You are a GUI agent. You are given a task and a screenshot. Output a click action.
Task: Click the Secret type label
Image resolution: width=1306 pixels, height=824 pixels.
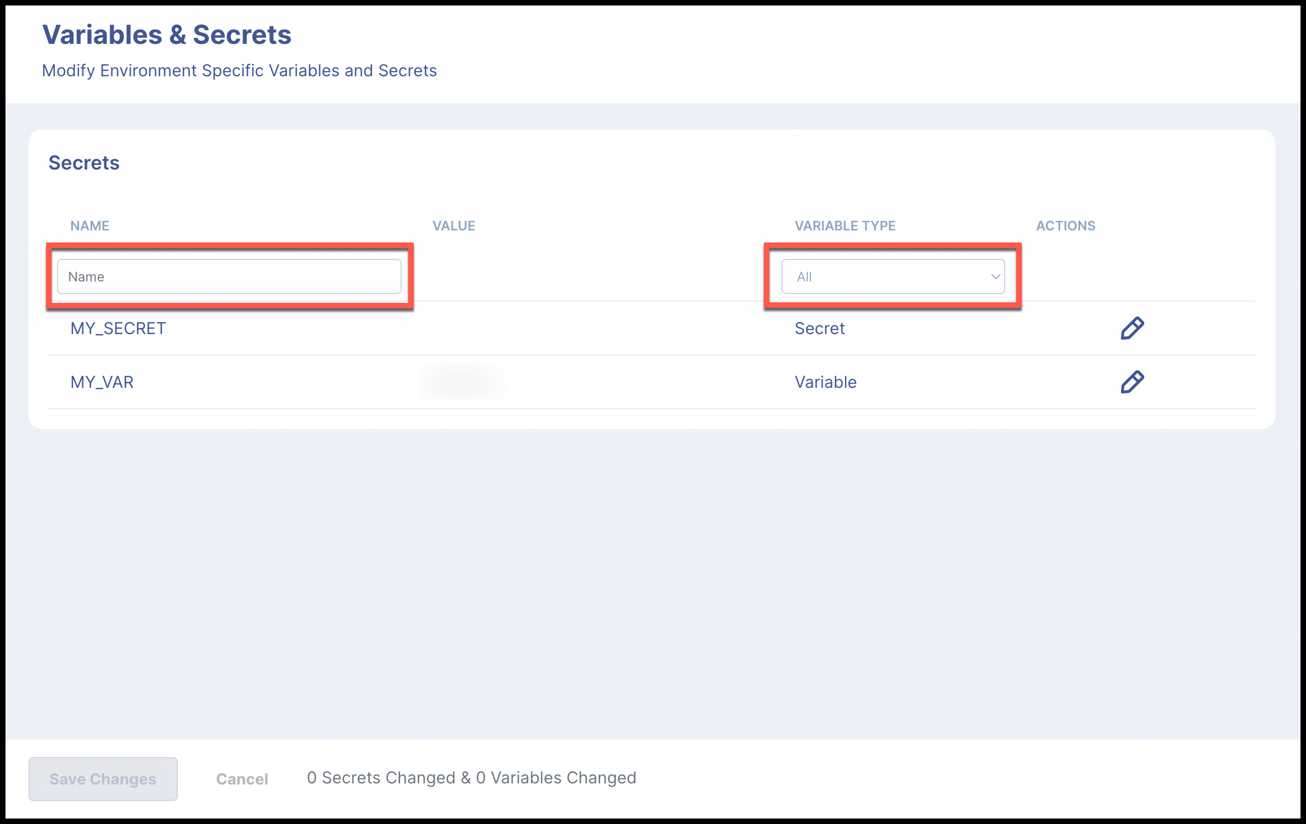(x=819, y=328)
